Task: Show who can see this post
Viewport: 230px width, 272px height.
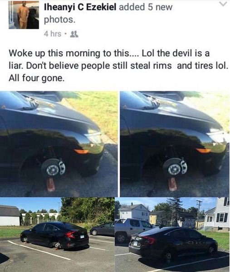Action: 74,34
